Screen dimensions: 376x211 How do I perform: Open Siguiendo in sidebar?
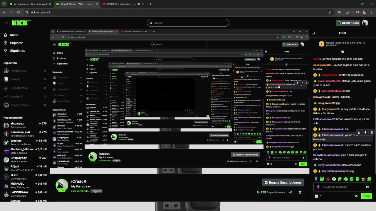[x=14, y=51]
